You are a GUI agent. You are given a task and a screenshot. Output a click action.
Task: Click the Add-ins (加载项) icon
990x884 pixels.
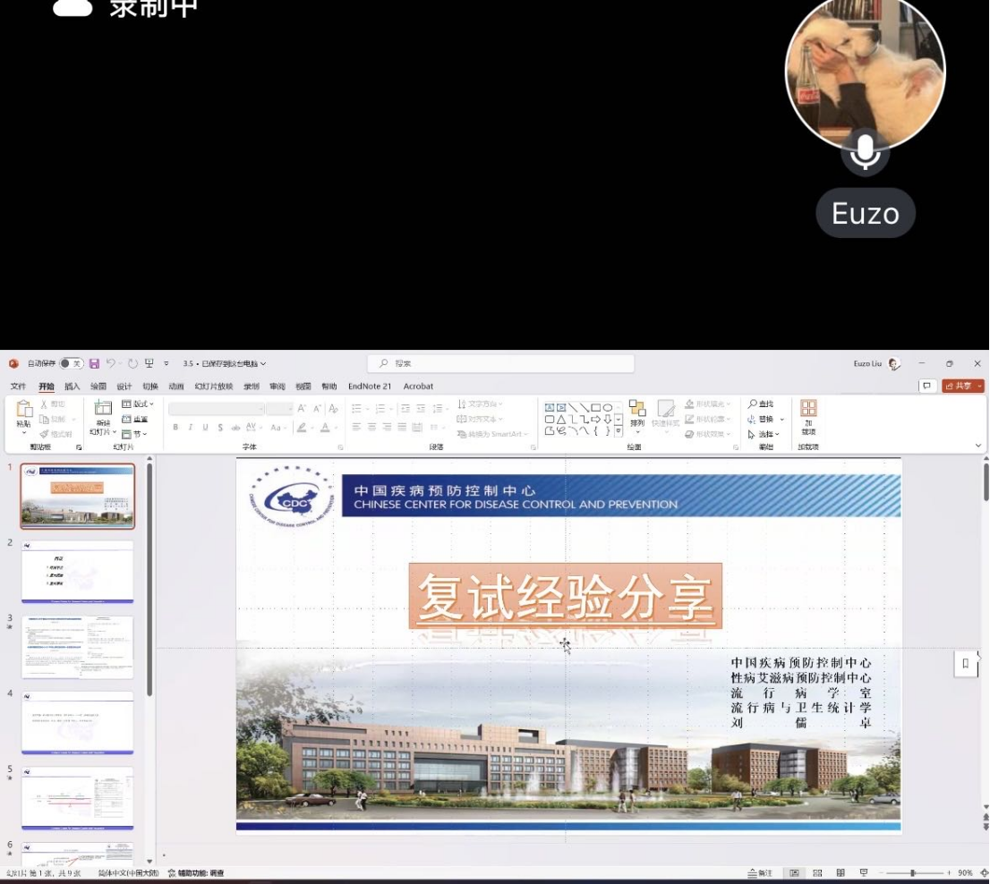click(x=808, y=410)
